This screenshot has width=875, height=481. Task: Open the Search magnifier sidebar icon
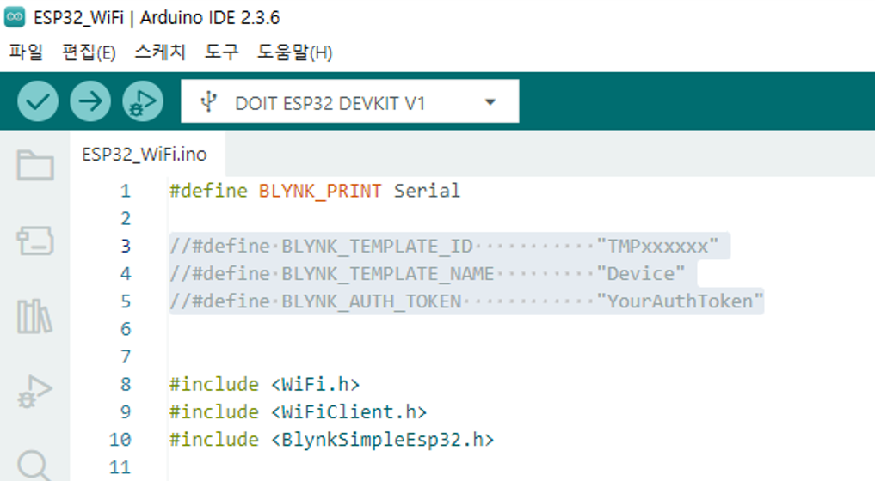coord(34,466)
